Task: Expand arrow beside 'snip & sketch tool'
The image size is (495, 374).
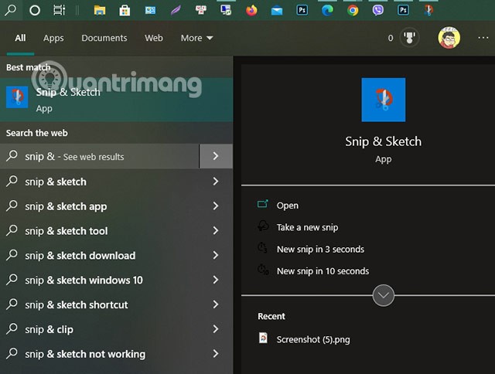Action: (216, 230)
